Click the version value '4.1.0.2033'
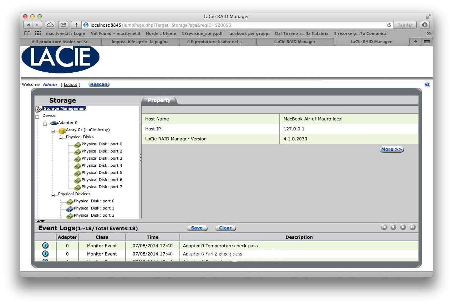The image size is (453, 305). click(295, 139)
